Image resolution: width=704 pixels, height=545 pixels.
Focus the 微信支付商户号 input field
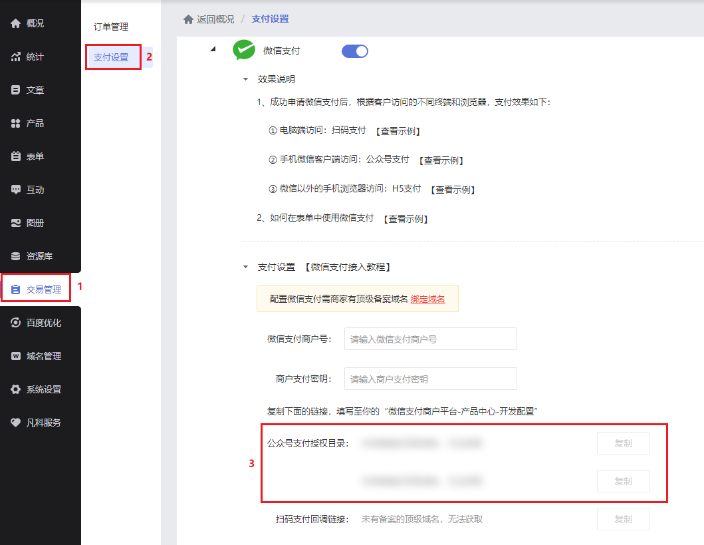tap(431, 339)
